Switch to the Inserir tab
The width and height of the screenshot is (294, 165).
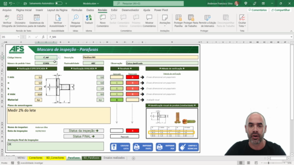40,10
